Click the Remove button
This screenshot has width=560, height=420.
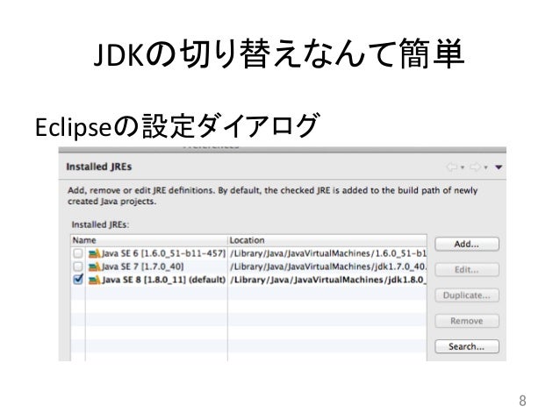point(466,321)
